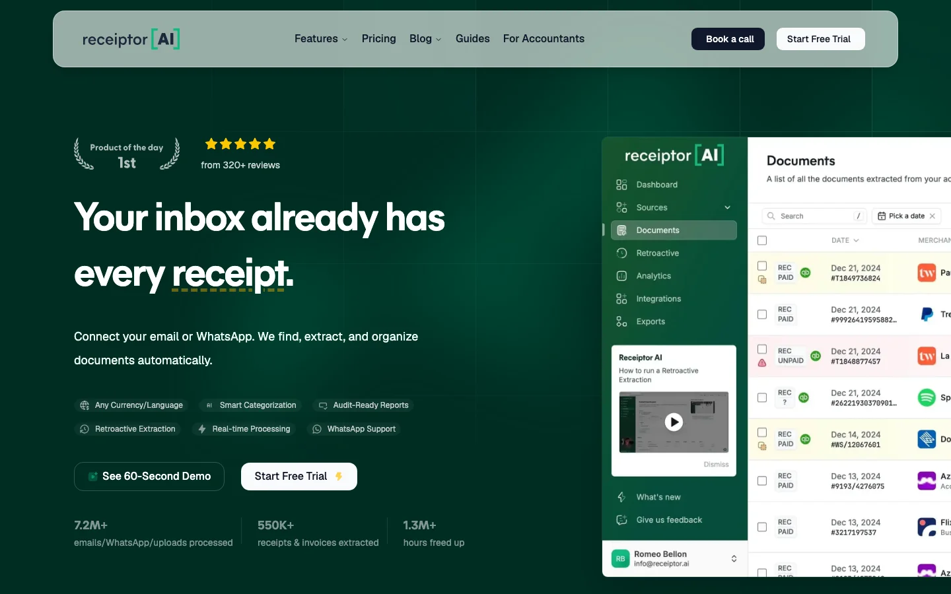The image size is (951, 594).
Task: Click the Retroactive sidebar icon
Action: point(621,253)
